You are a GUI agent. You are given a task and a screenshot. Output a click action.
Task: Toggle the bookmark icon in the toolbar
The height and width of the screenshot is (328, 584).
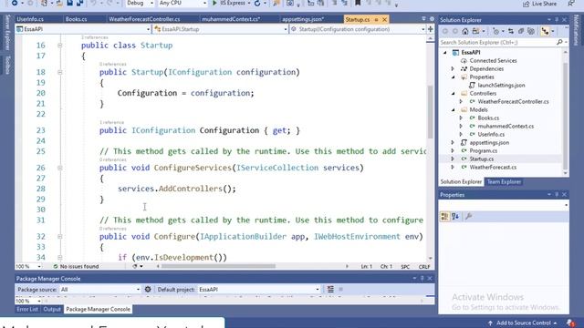(358, 3)
